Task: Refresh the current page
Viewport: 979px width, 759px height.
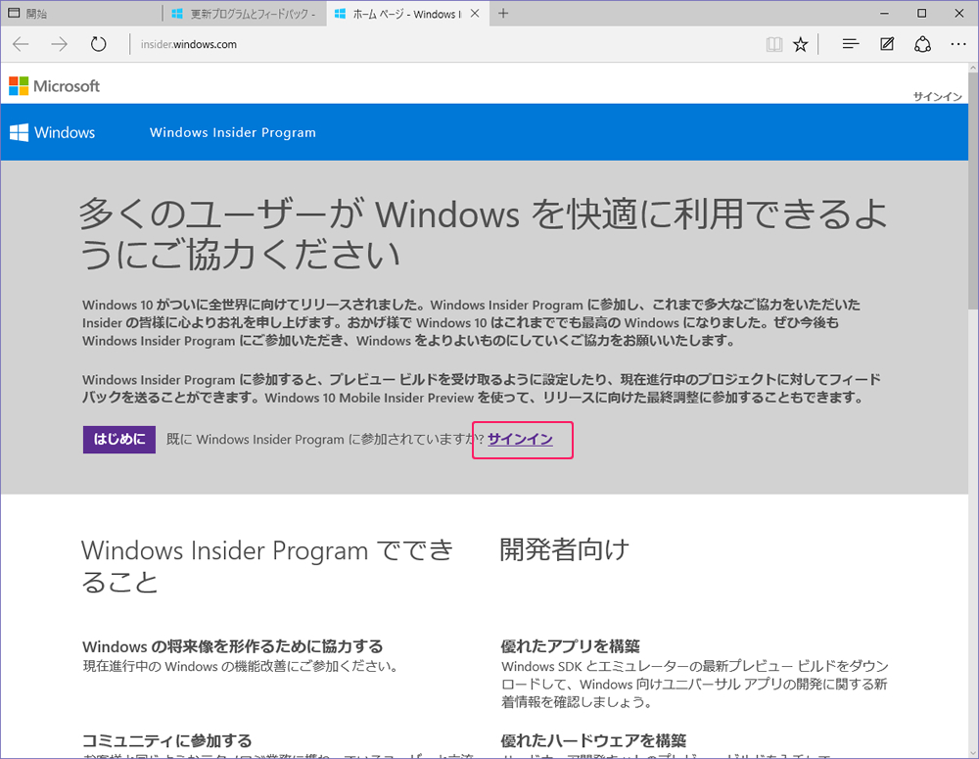Action: (98, 44)
